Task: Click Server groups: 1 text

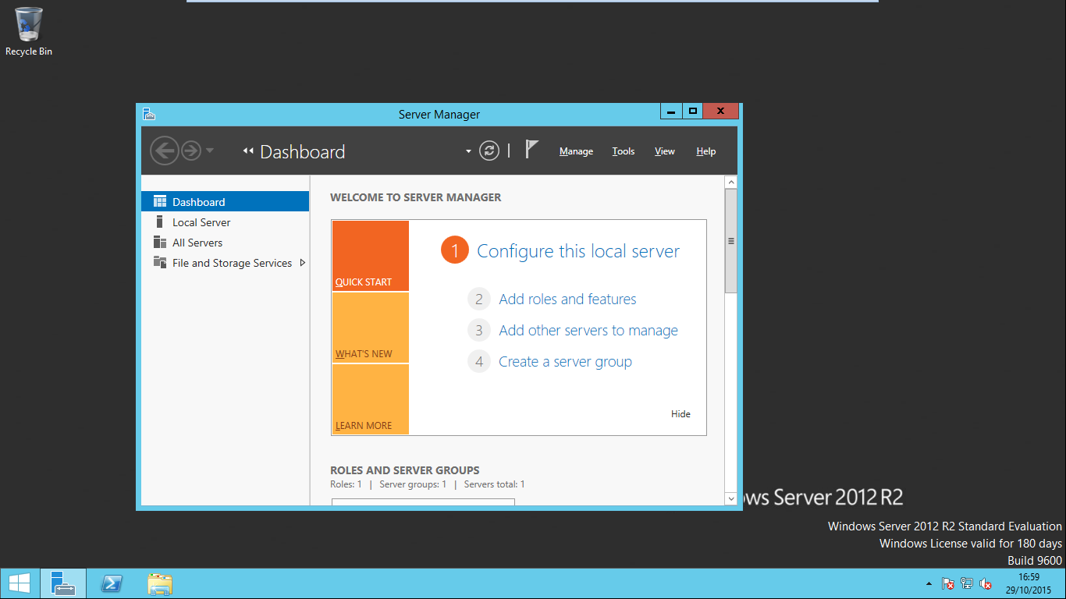Action: coord(413,484)
